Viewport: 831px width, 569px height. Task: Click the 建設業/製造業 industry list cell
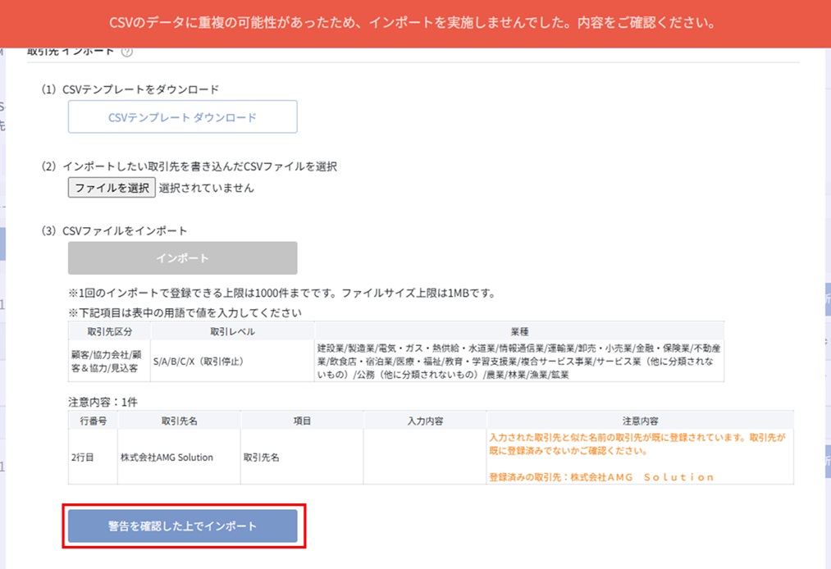(519, 361)
